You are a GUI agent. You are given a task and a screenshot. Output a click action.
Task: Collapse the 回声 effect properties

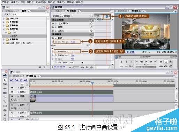point(56,38)
